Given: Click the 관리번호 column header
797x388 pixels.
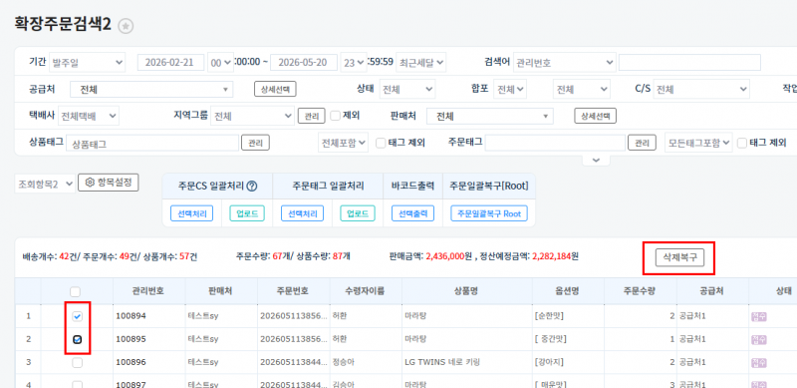Looking at the screenshot, I should pyautogui.click(x=149, y=291).
